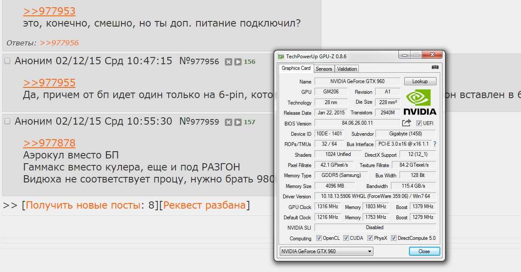Toggle the PhysX checkbox

coord(370,238)
